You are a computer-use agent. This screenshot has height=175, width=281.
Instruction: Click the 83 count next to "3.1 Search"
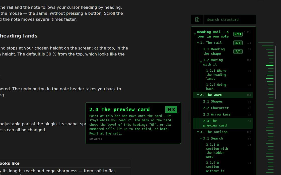pyautogui.click(x=249, y=138)
